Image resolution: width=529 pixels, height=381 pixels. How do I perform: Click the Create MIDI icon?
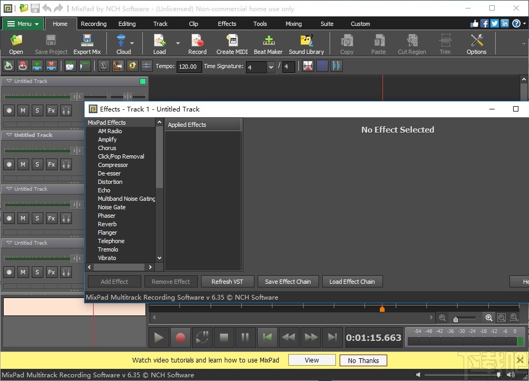click(x=232, y=44)
